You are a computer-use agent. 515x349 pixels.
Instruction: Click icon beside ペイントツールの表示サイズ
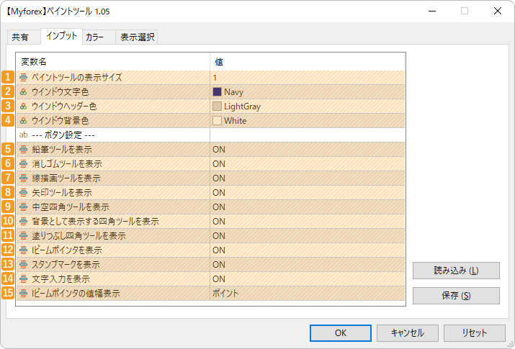(23, 78)
